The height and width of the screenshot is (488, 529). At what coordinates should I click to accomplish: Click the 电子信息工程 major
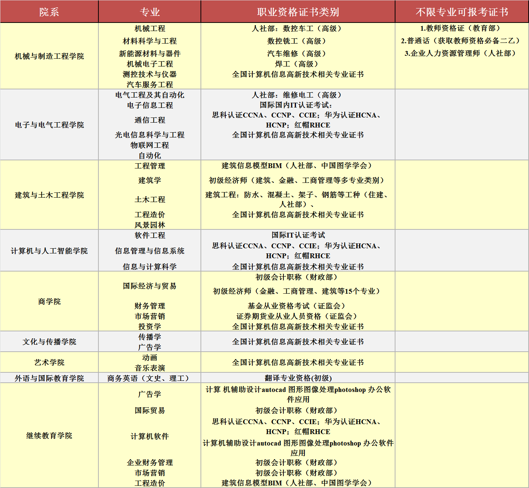point(150,105)
